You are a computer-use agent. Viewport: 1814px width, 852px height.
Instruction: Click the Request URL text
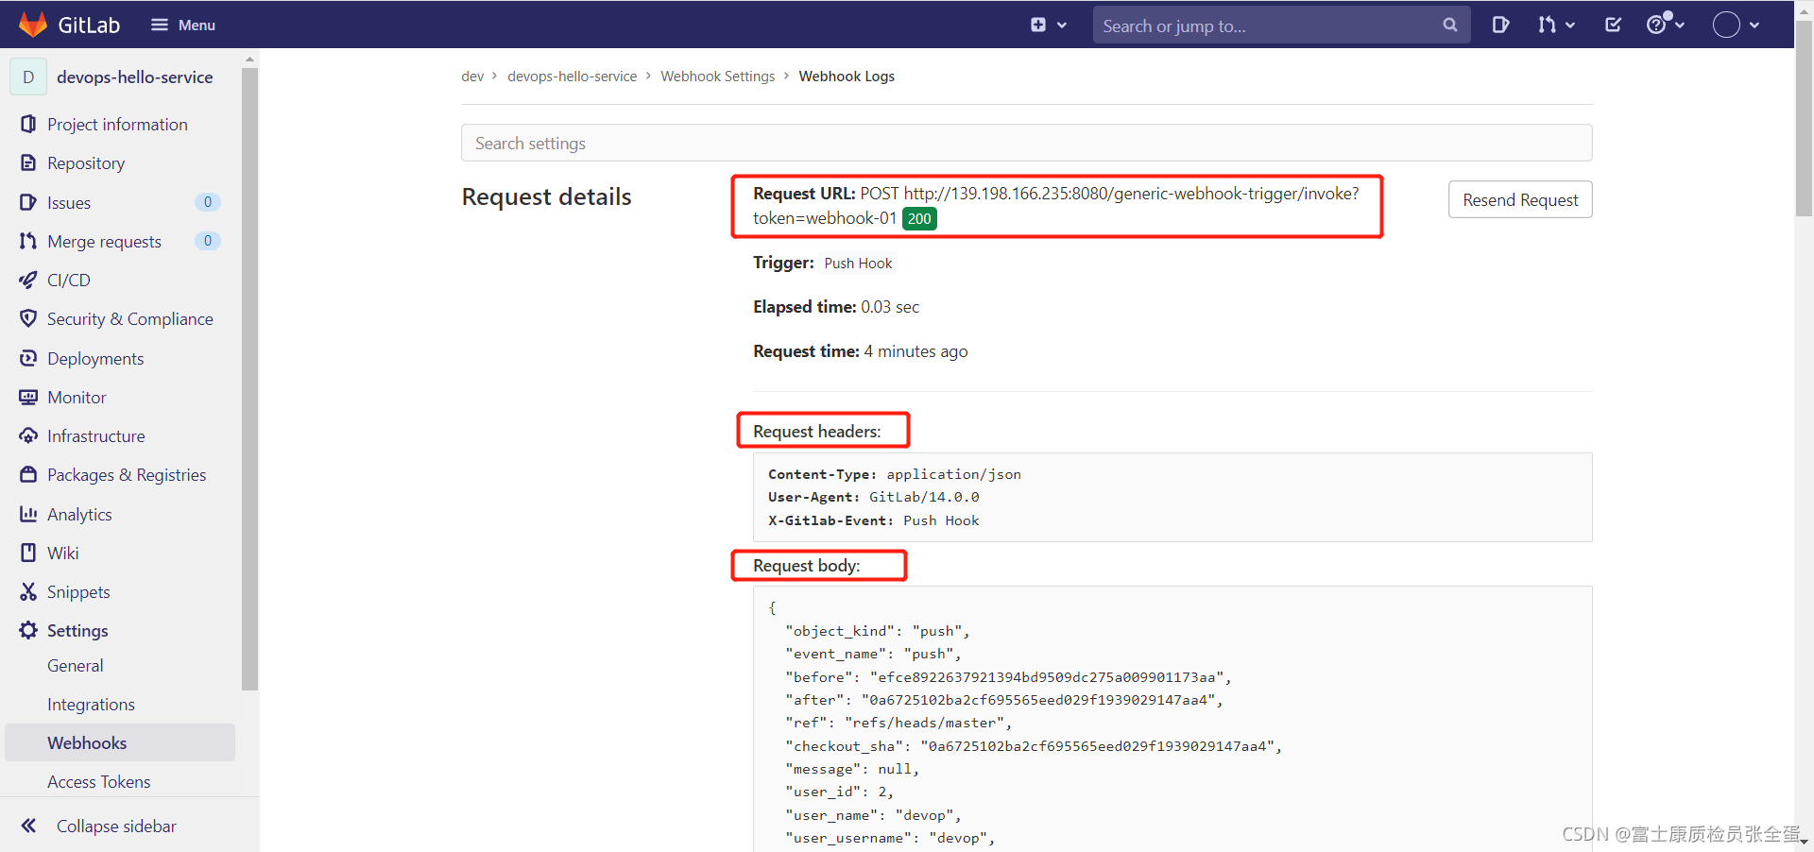[1056, 206]
